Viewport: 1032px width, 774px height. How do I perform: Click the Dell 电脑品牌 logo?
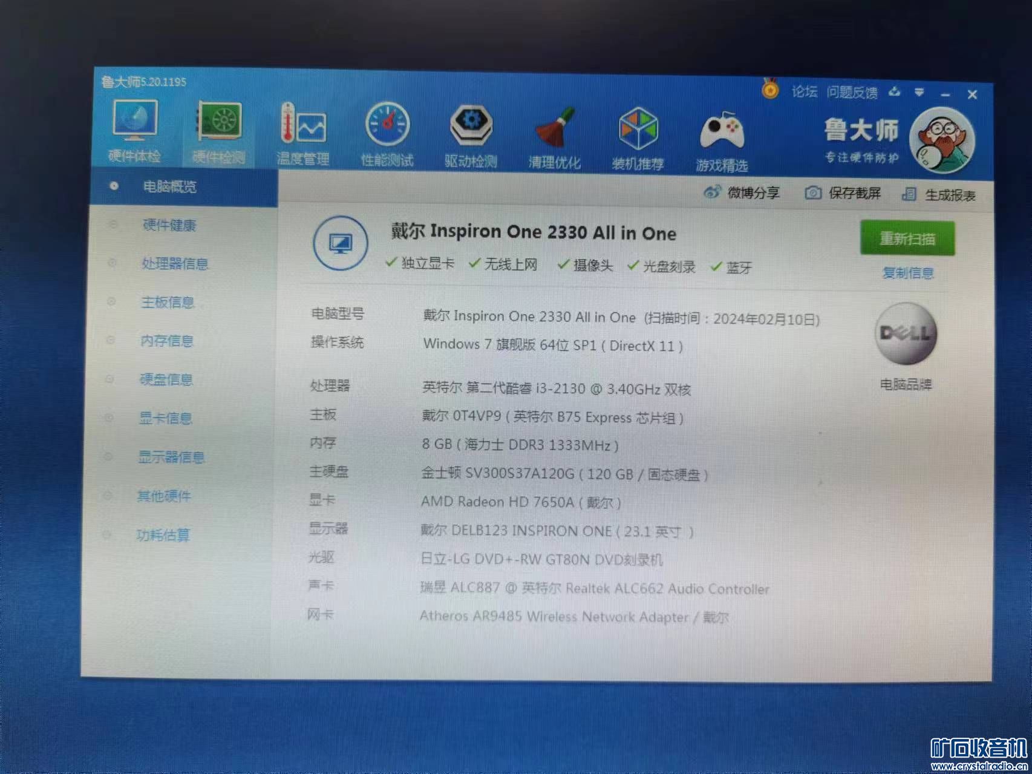[x=906, y=334]
